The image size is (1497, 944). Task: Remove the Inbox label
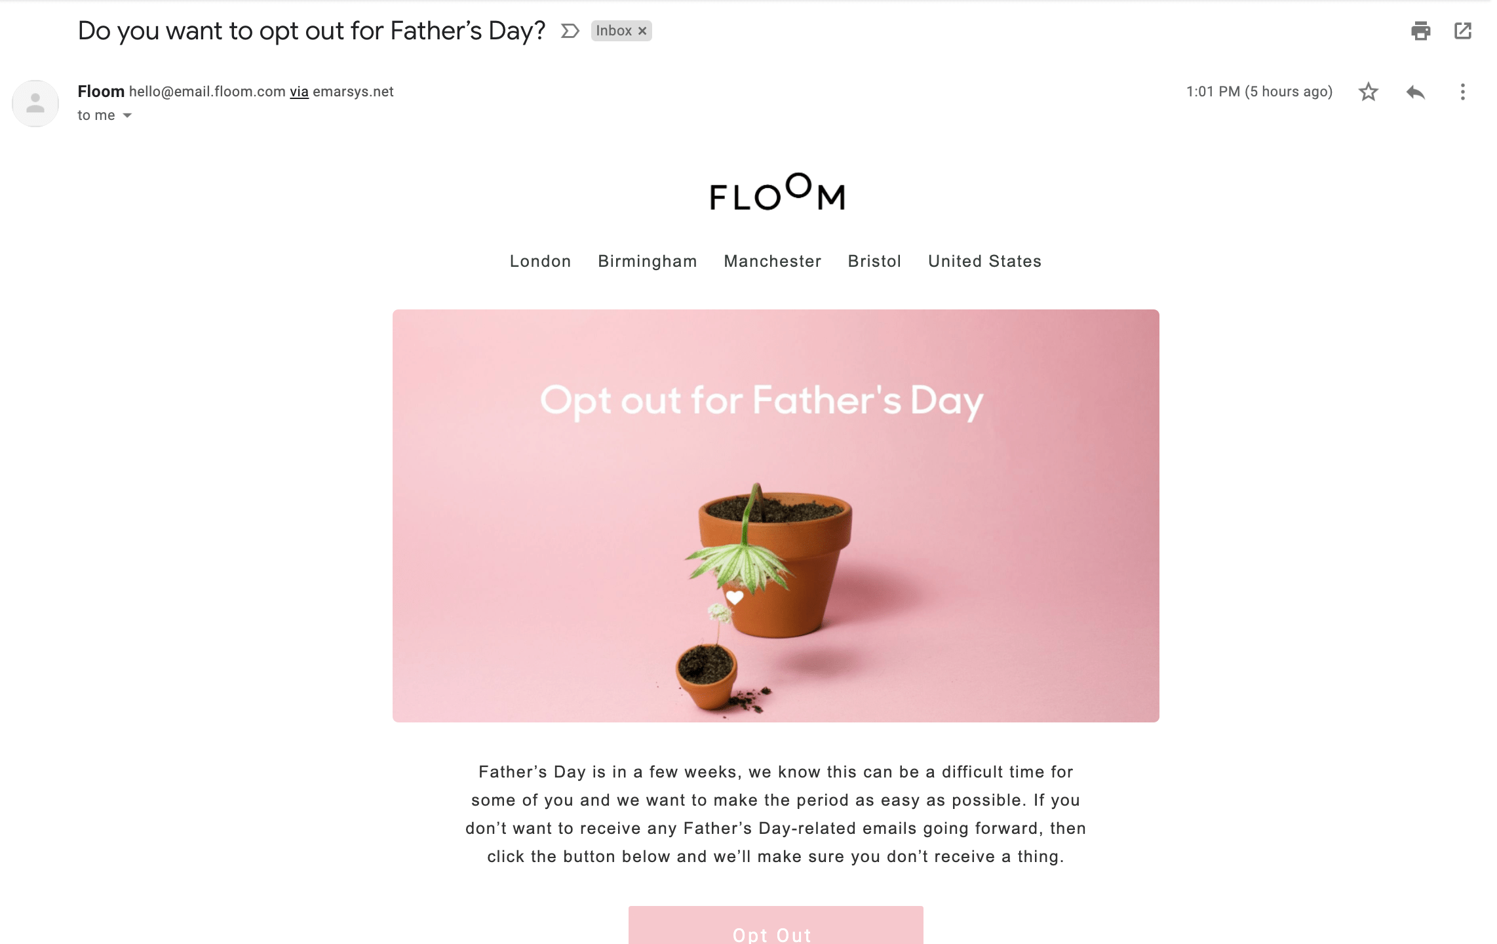coord(642,31)
